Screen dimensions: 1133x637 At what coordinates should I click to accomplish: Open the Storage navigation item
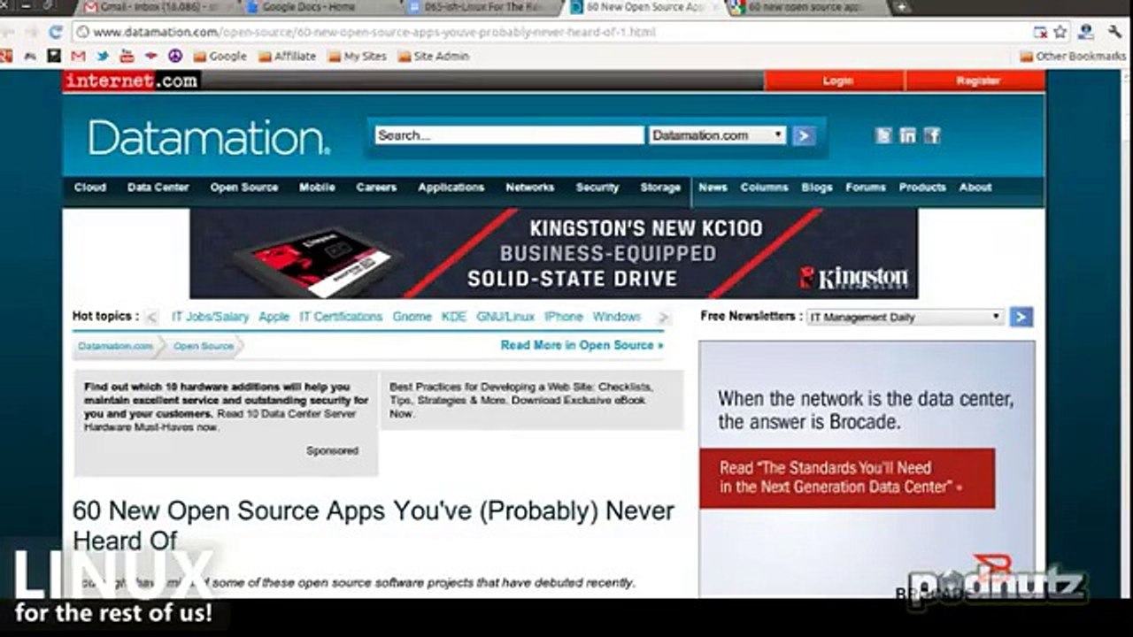pos(661,188)
